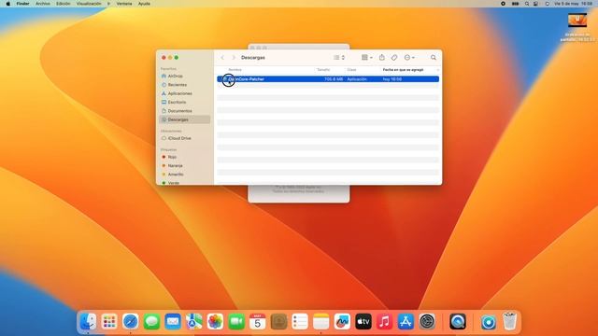Open FaceTime from the Dock
This screenshot has height=336, width=598.
pyautogui.click(x=236, y=322)
